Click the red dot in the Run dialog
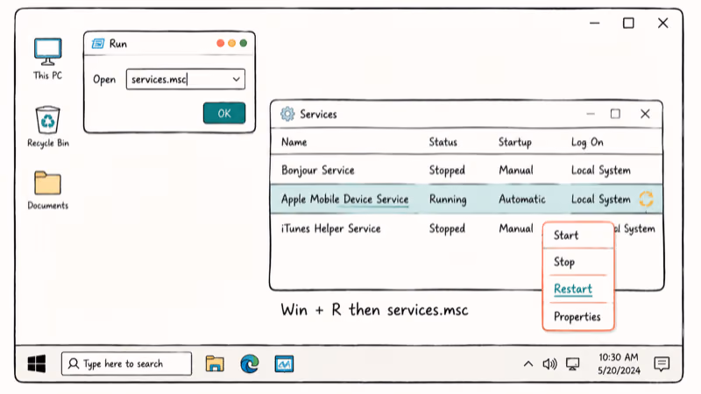Image resolution: width=701 pixels, height=394 pixels. click(x=221, y=43)
